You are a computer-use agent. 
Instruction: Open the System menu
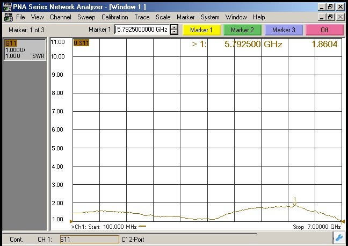point(210,17)
